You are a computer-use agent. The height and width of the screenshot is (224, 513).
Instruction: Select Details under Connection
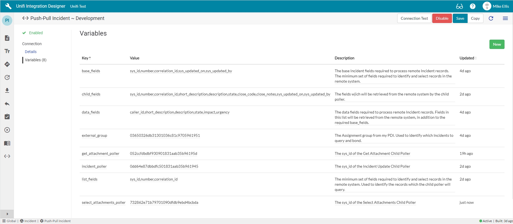coord(31,52)
